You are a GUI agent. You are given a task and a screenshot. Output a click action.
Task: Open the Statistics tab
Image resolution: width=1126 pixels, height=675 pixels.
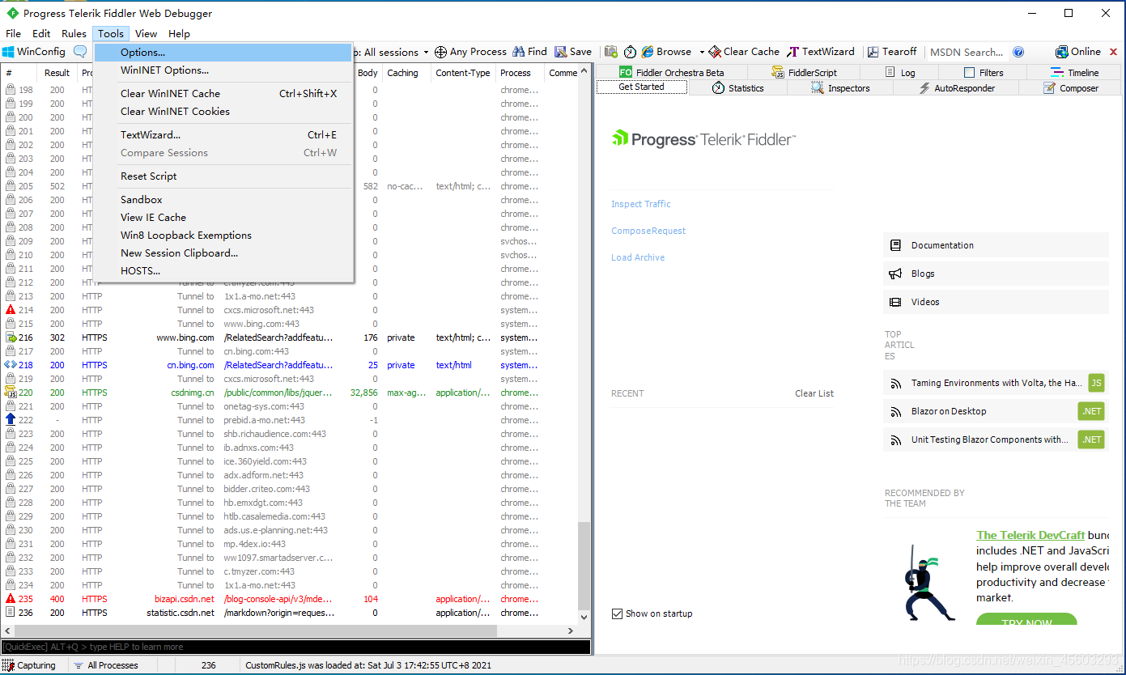click(x=737, y=88)
